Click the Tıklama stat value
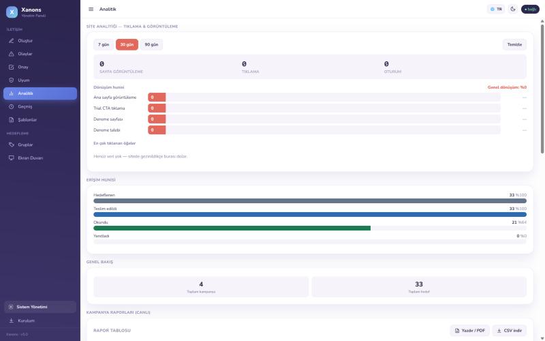This screenshot has width=545, height=341. [244, 64]
